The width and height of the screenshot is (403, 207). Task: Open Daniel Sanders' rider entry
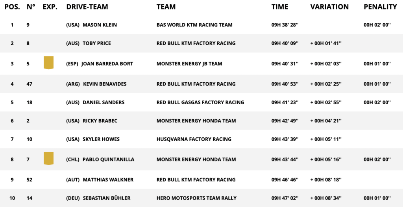(103, 102)
